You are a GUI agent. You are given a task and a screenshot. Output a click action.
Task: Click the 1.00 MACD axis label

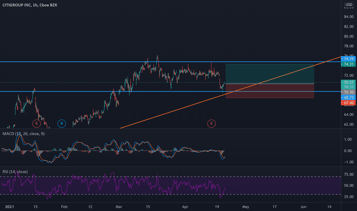click(x=348, y=139)
